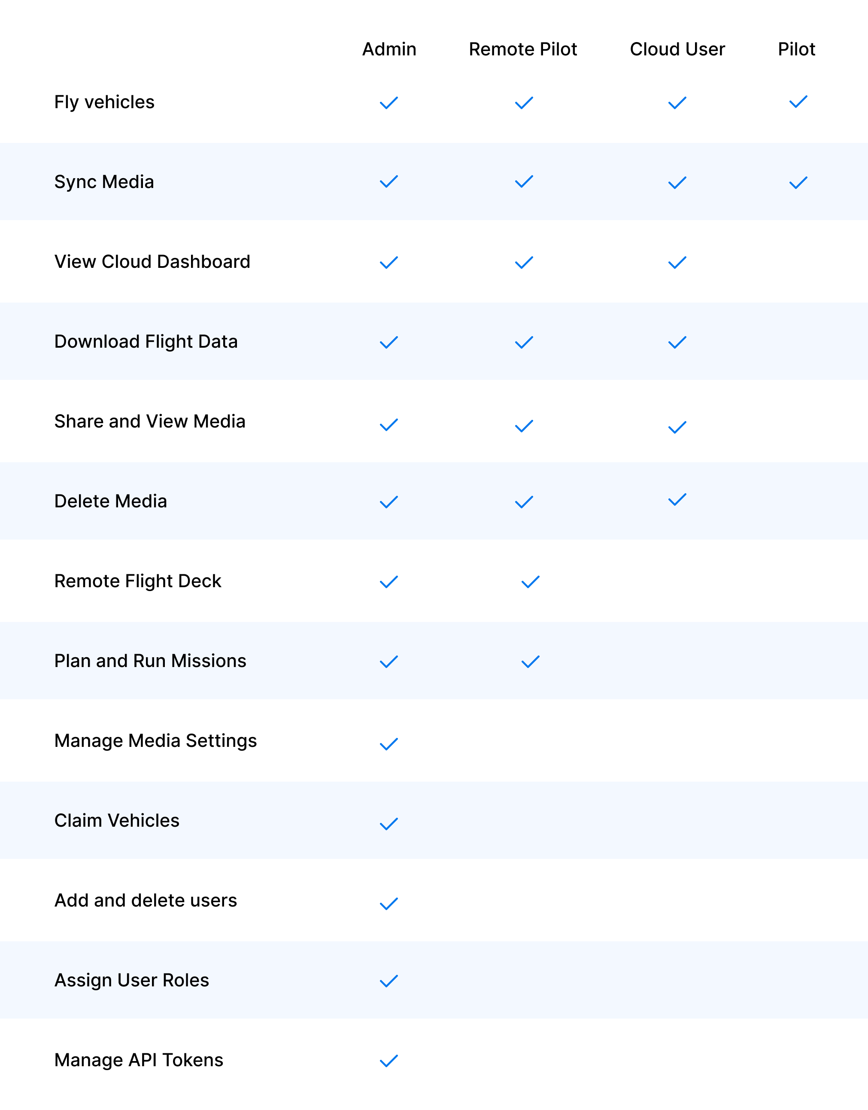Click Admin checkmark for Assign User Roles
The height and width of the screenshot is (1110, 868).
(389, 981)
